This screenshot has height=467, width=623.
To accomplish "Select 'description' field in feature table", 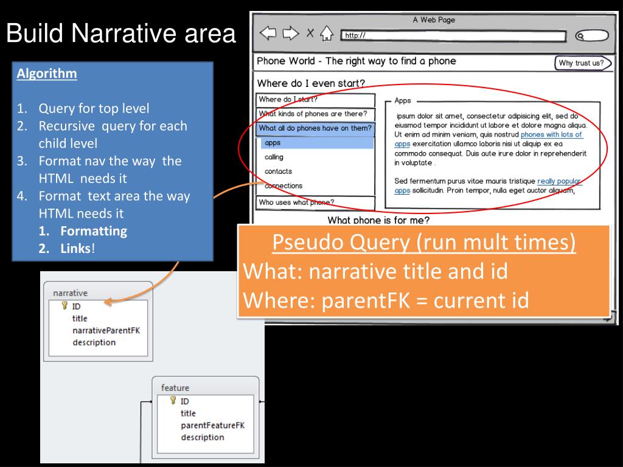I will click(202, 437).
